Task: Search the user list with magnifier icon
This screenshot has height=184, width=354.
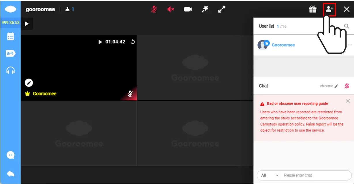Action: click(347, 26)
